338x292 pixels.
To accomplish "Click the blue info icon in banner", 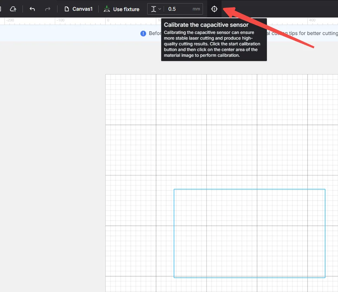I will 143,34.
